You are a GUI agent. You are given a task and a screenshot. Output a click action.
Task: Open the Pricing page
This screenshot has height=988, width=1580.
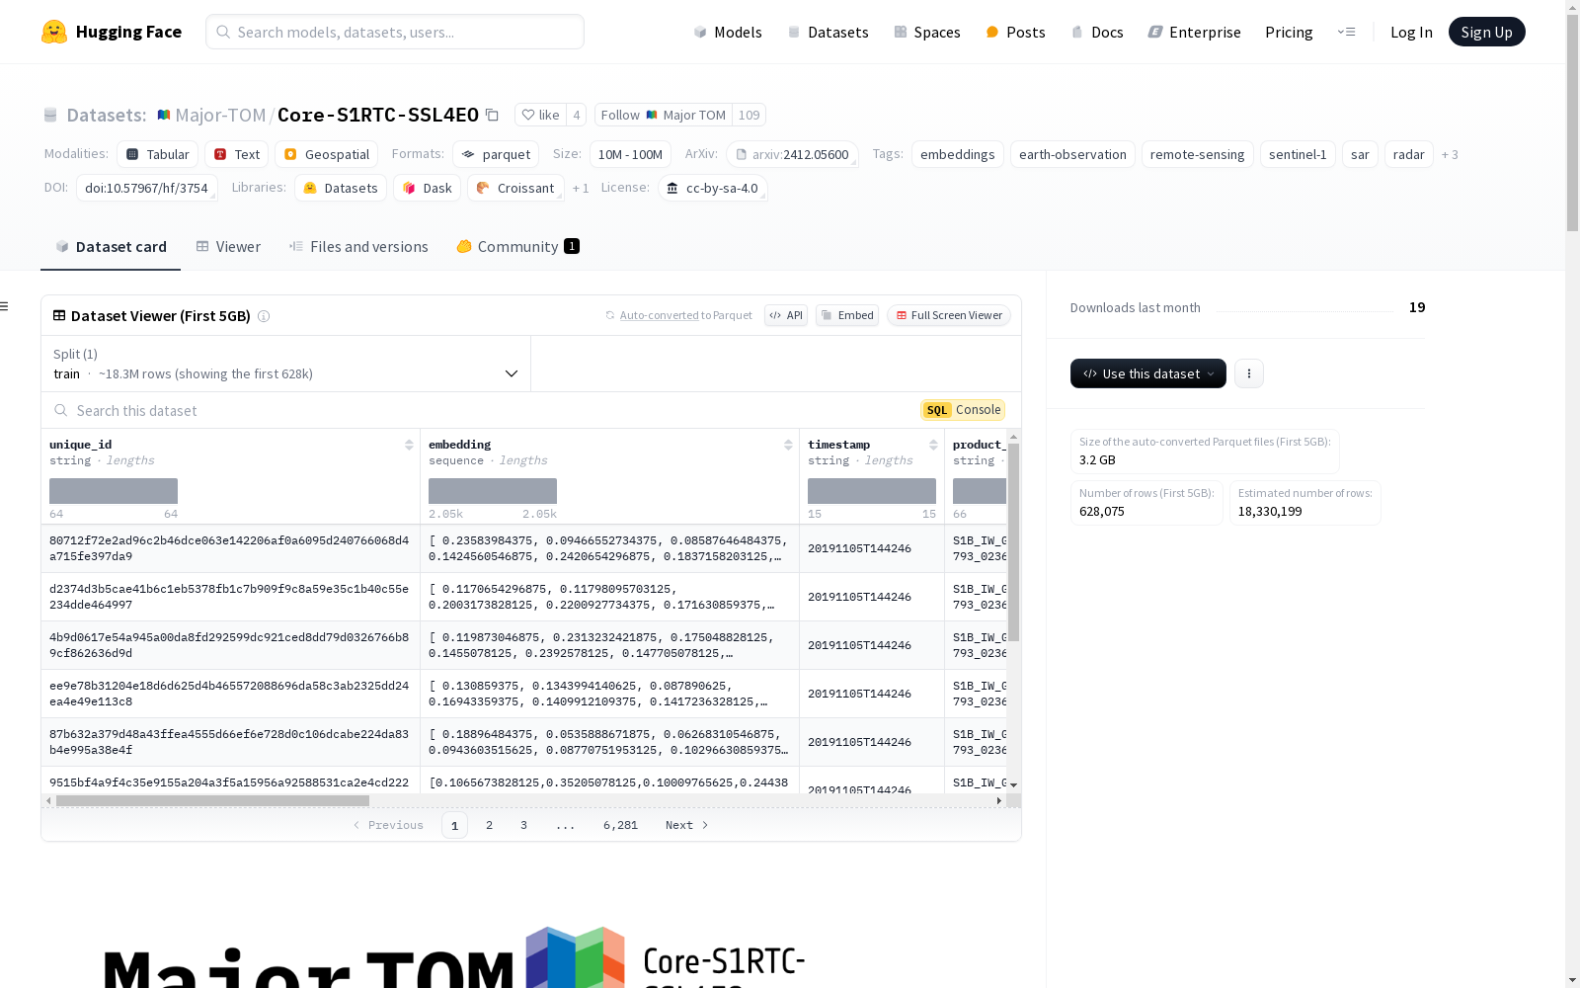point(1289,32)
